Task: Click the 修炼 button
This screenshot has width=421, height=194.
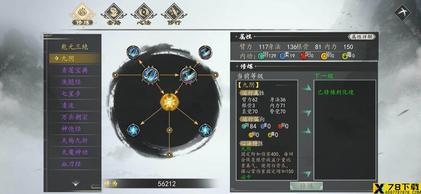Action: pyautogui.click(x=306, y=186)
